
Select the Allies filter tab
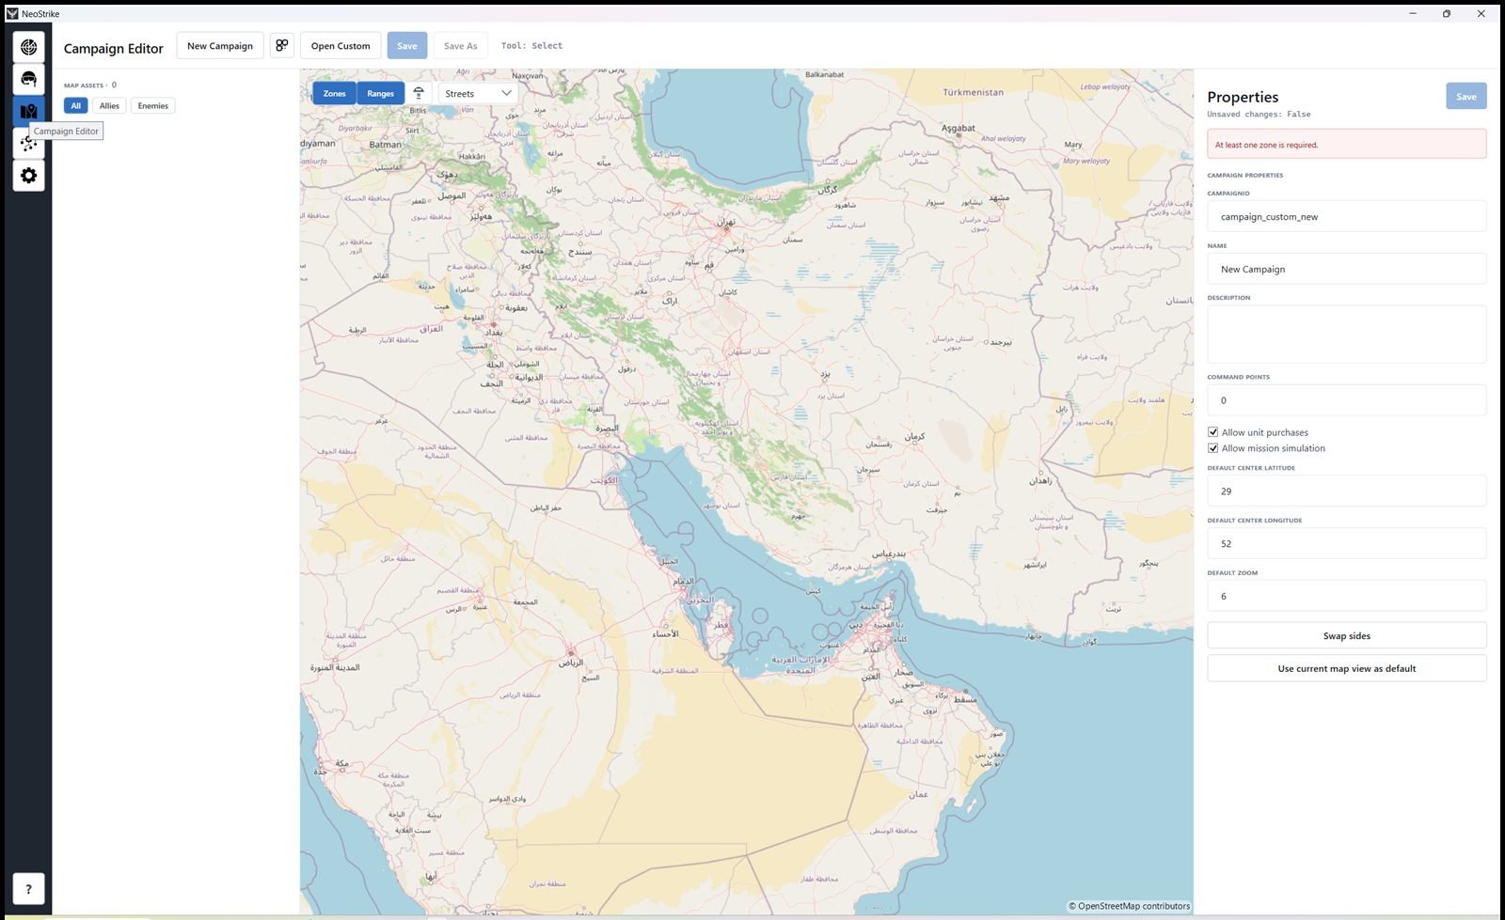(110, 105)
